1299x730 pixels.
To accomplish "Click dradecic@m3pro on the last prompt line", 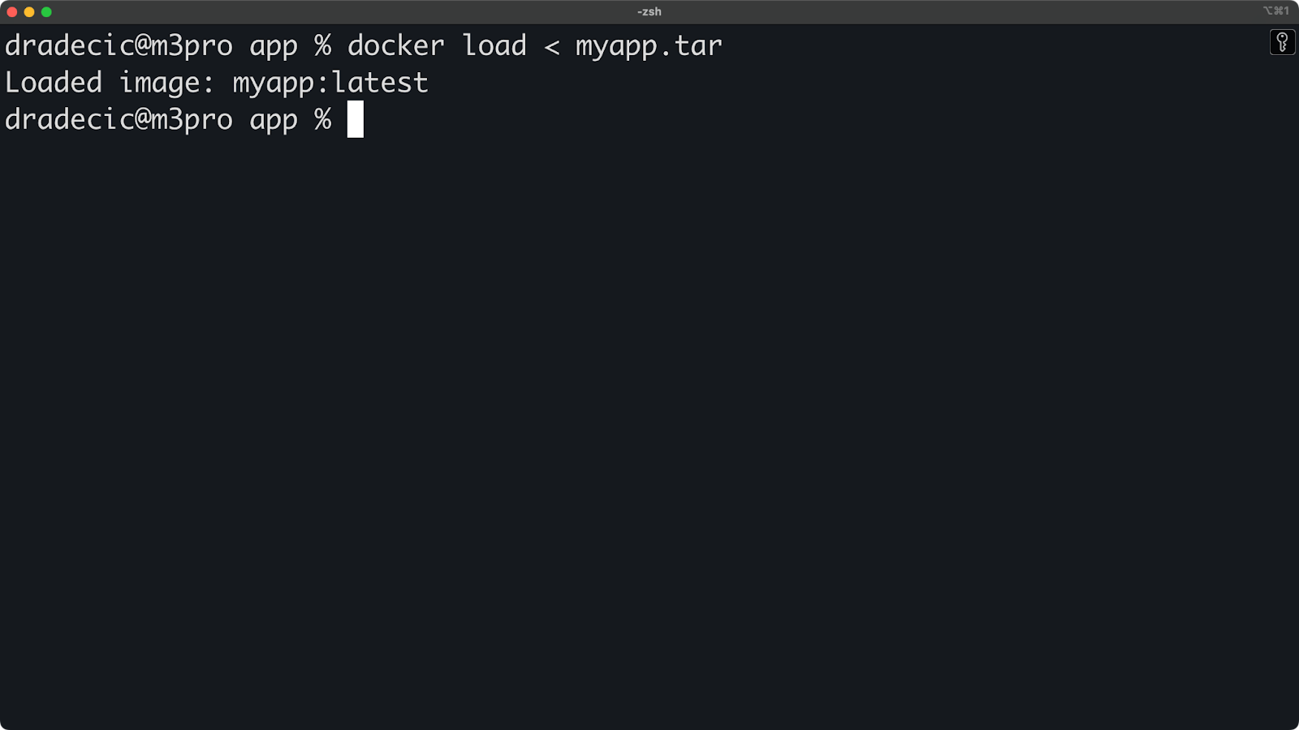I will [x=119, y=120].
